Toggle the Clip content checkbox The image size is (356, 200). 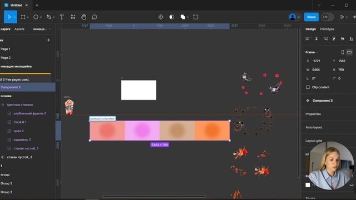[x=308, y=87]
